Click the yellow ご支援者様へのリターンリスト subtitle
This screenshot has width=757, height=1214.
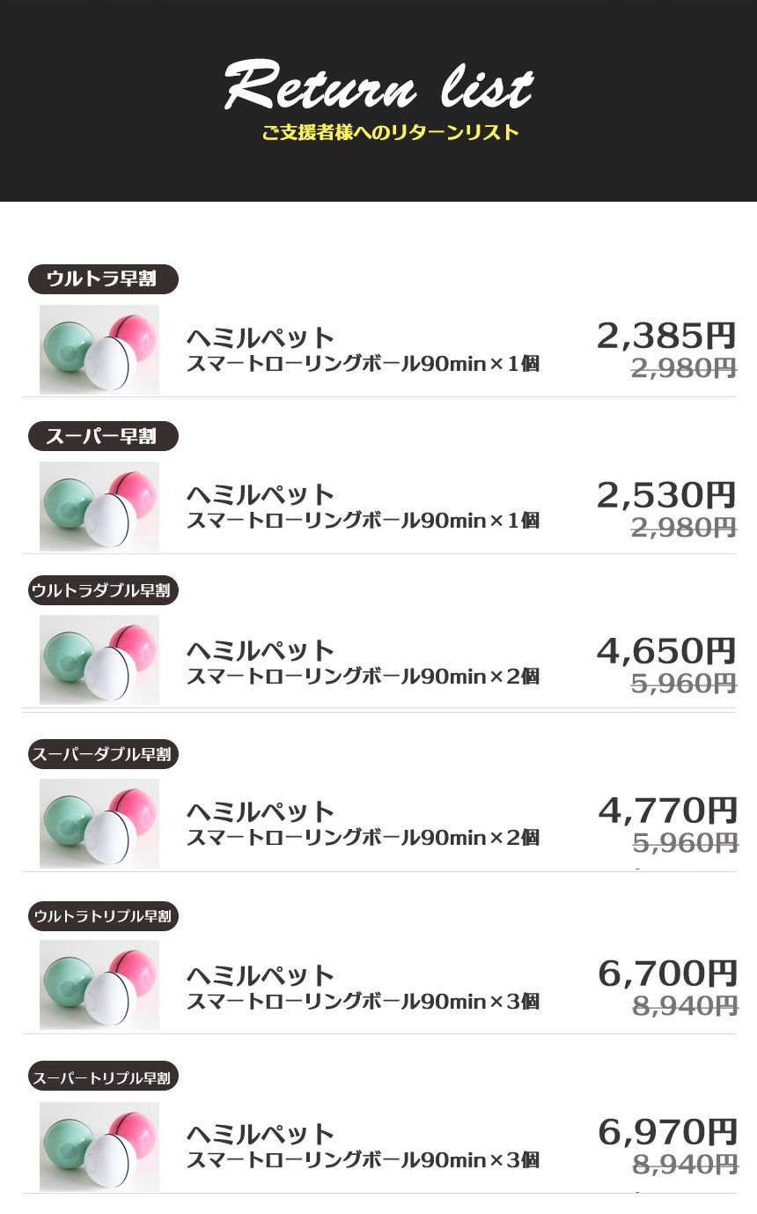(x=390, y=133)
